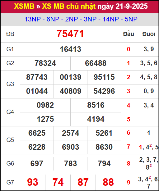Click the ĐB row label
The image size is (159, 191).
click(10, 34)
